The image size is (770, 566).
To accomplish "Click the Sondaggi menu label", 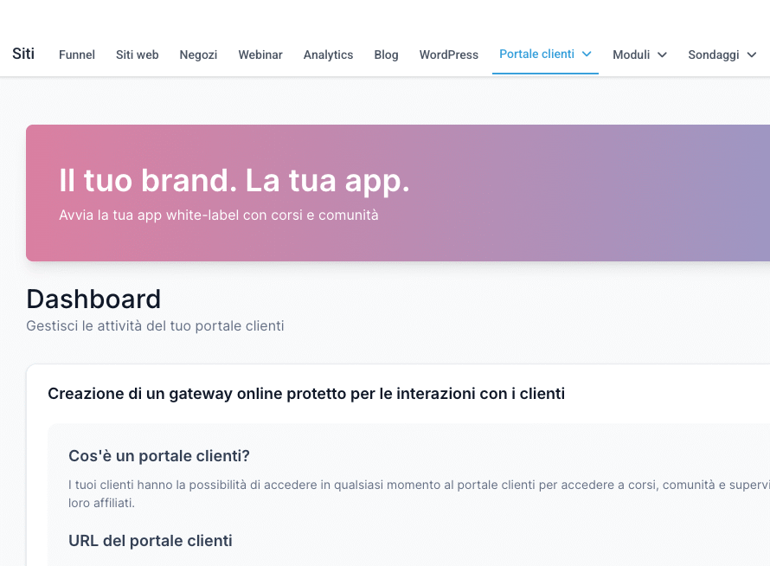I will tap(713, 55).
